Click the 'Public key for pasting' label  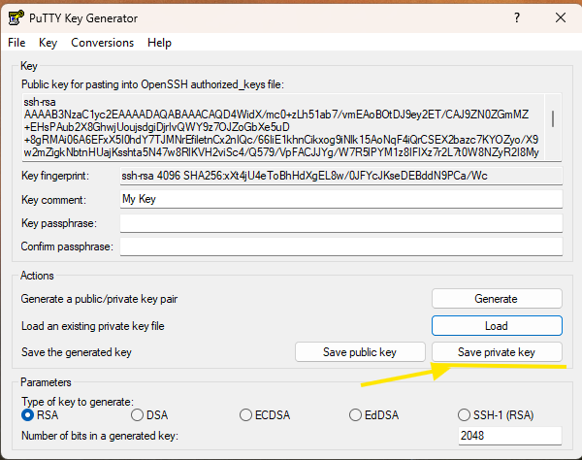pos(152,84)
